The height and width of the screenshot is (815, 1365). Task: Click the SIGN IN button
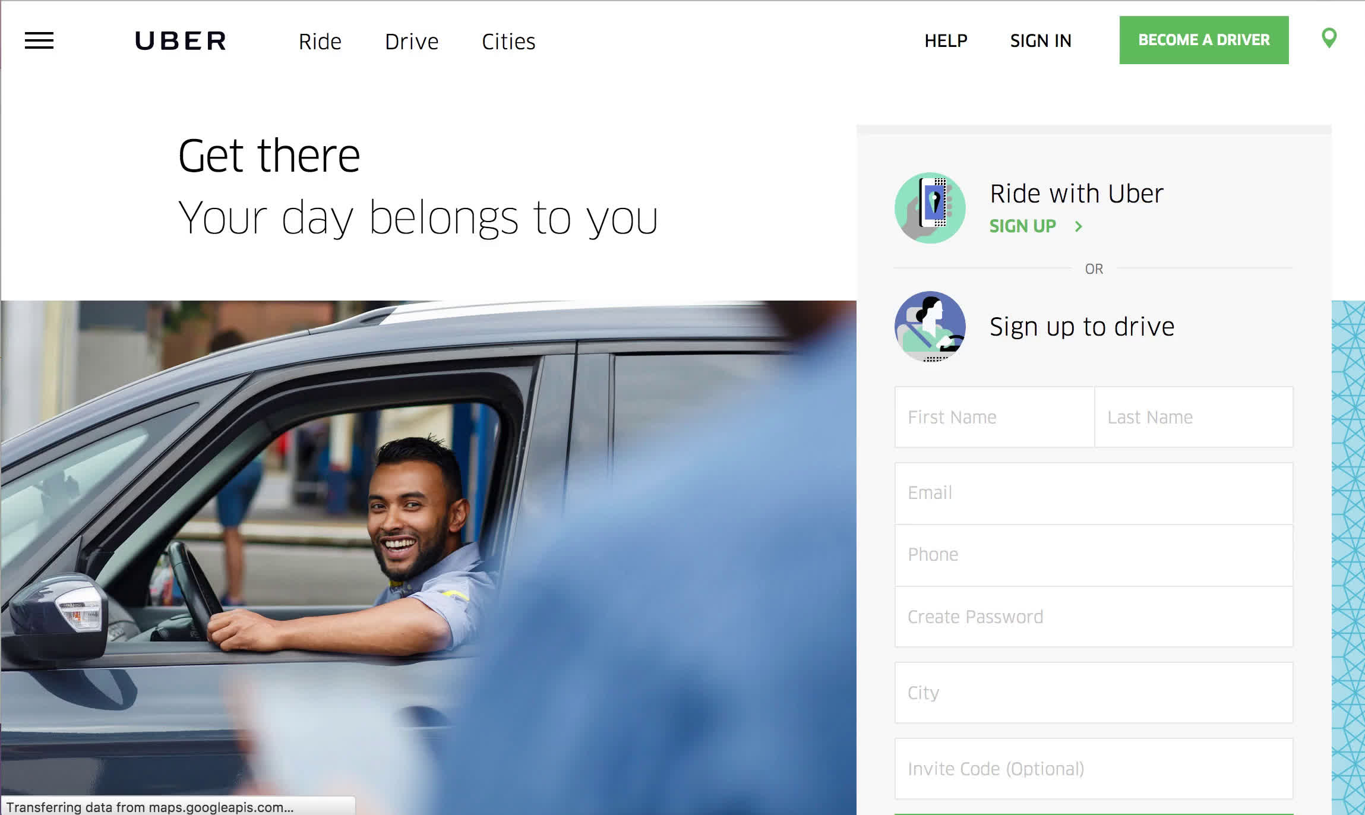click(1041, 40)
